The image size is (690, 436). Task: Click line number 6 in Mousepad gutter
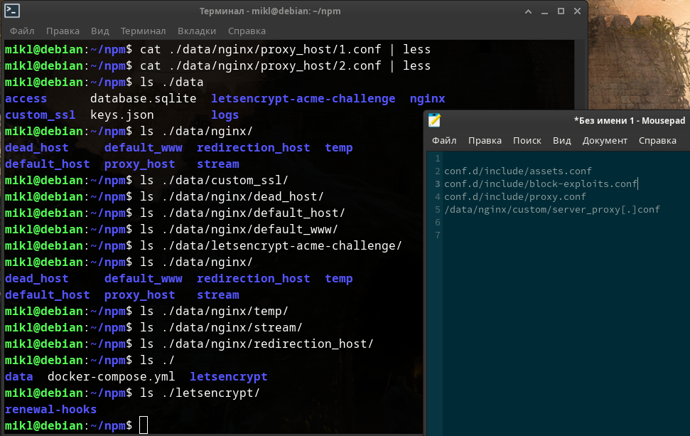click(438, 222)
